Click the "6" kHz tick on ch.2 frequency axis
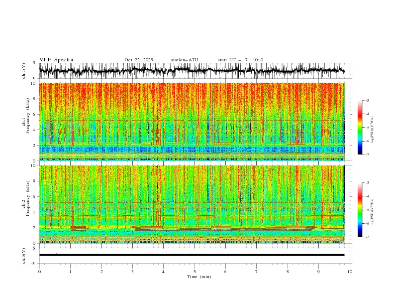The image size is (394, 305). coord(35,196)
